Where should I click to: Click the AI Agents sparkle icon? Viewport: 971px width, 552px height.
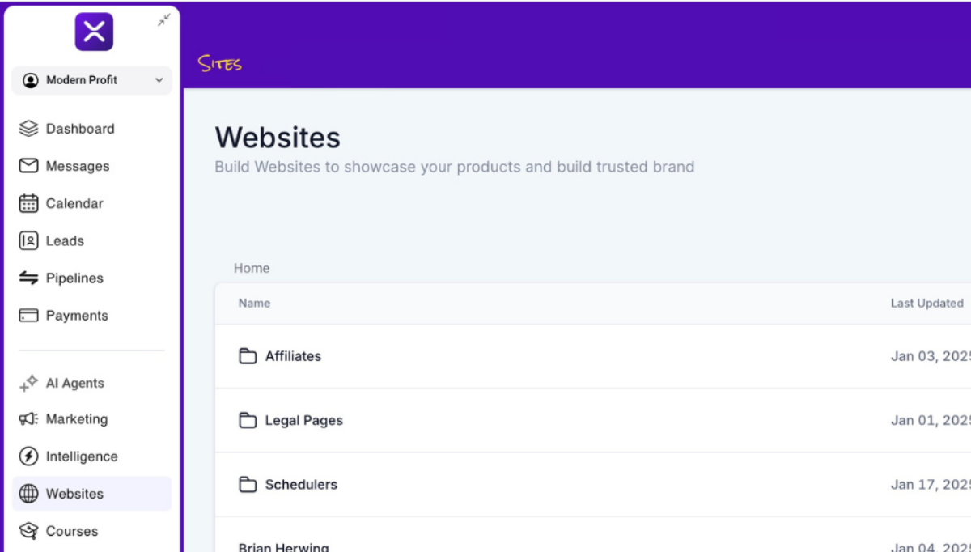pyautogui.click(x=29, y=384)
